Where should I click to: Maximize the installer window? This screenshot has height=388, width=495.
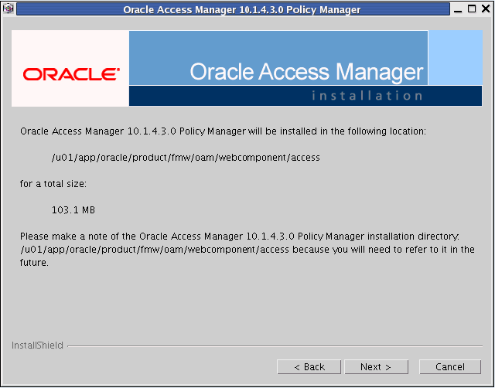[472, 9]
